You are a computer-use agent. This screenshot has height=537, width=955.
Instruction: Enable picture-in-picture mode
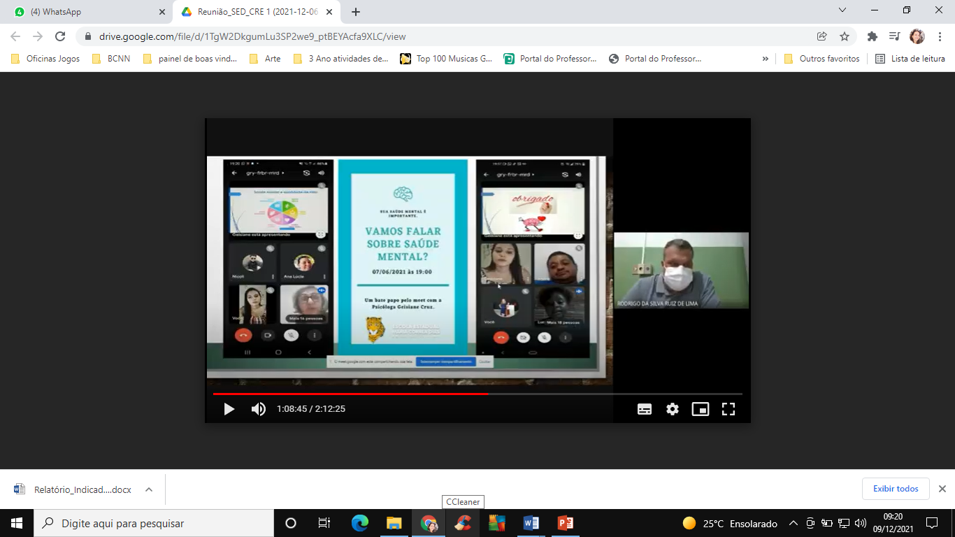[701, 409]
